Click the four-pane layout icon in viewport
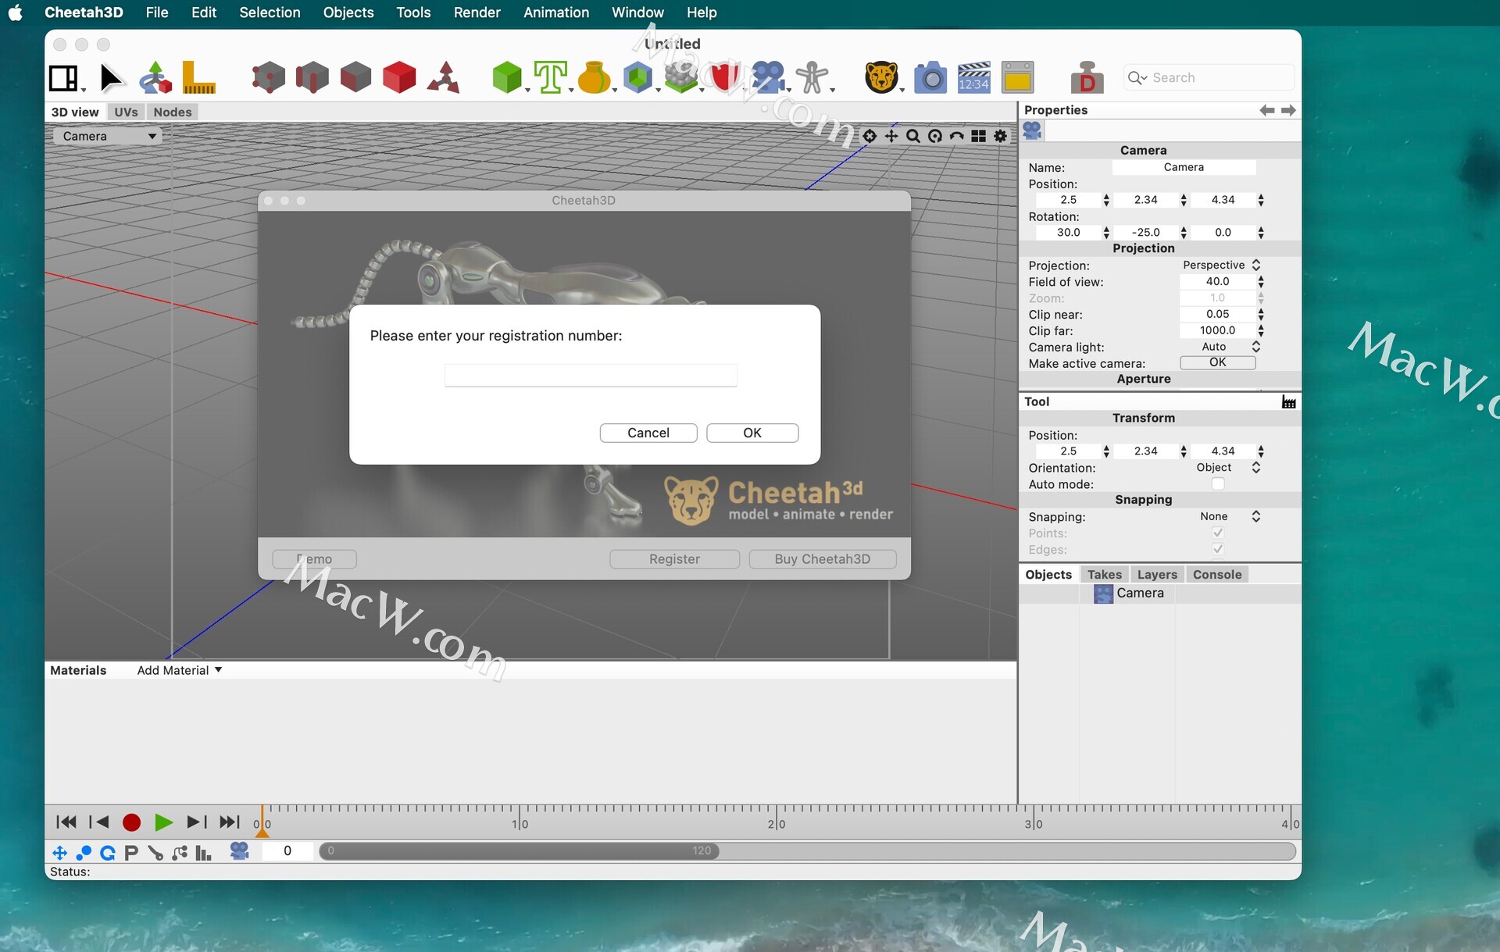Image resolution: width=1500 pixels, height=952 pixels. pos(978,137)
